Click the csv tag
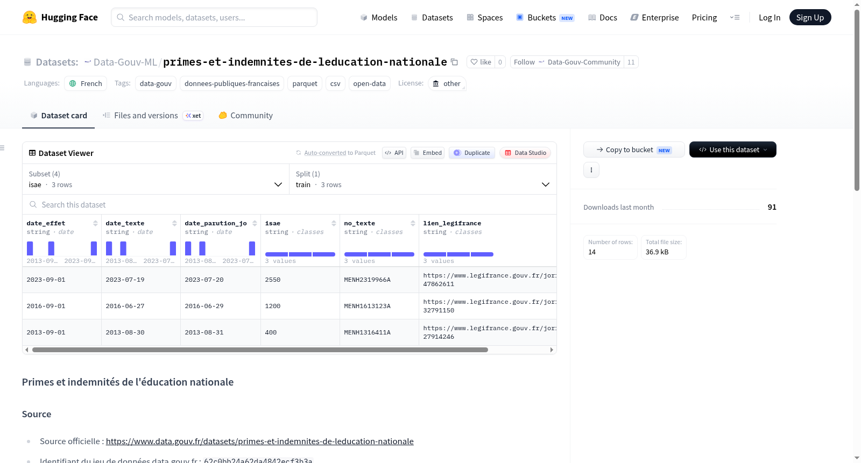Screen dimensions: 861x463 coord(335,83)
